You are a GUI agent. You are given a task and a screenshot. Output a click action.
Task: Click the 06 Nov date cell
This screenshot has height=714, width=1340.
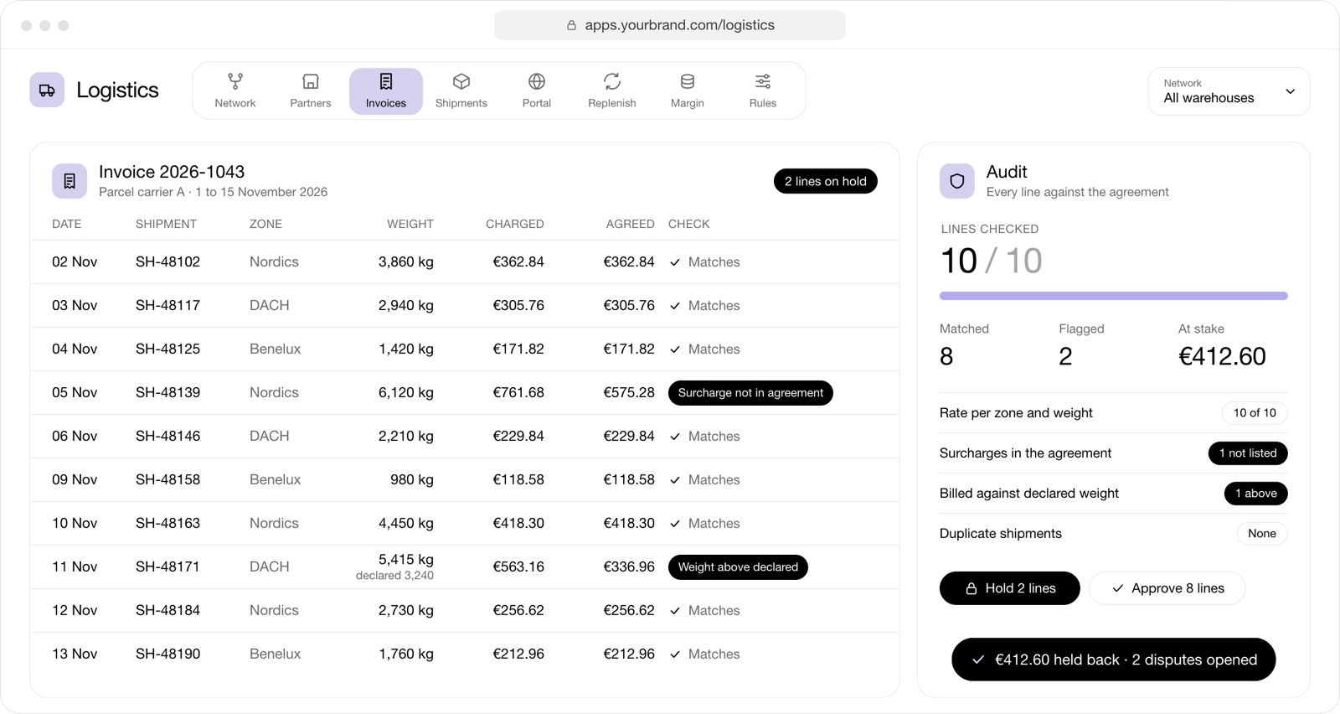(x=75, y=437)
